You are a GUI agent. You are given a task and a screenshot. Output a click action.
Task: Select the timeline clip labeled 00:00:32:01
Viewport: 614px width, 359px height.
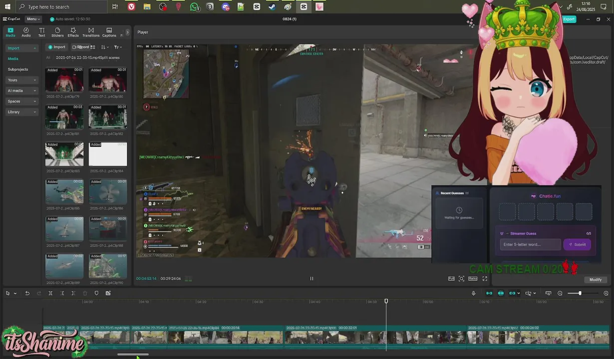click(x=376, y=338)
